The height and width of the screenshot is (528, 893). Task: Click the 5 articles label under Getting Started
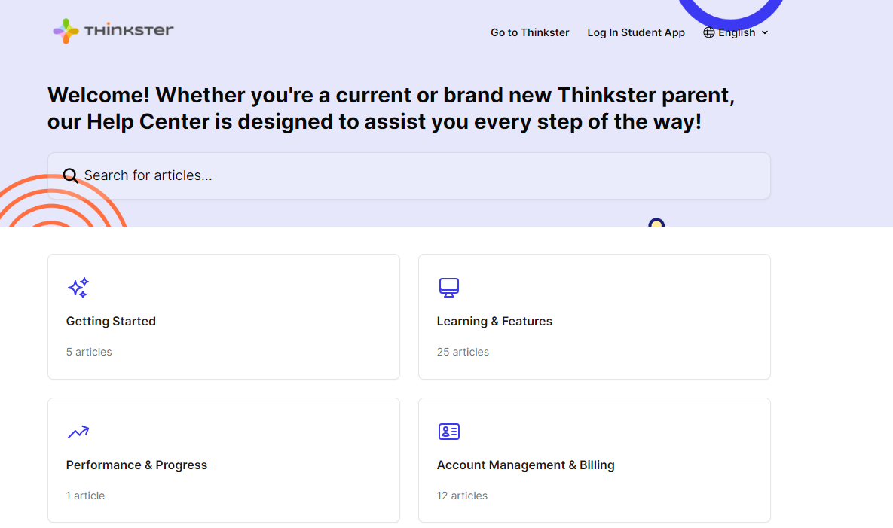tap(89, 351)
